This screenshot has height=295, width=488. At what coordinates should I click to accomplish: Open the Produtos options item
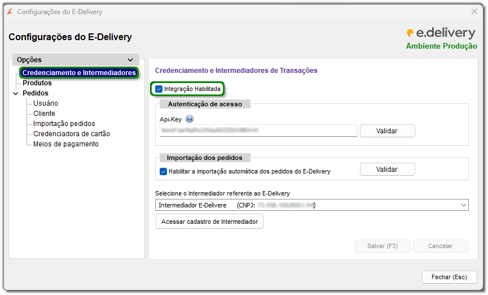[x=37, y=83]
